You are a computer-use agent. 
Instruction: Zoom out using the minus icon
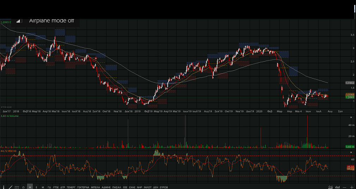pos(344,187)
